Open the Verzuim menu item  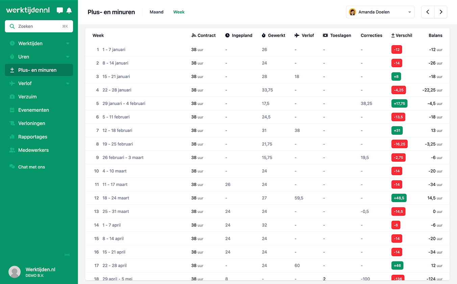point(39,97)
